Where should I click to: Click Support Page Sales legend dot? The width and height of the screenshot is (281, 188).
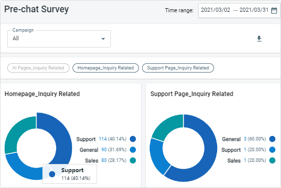pos(272,160)
